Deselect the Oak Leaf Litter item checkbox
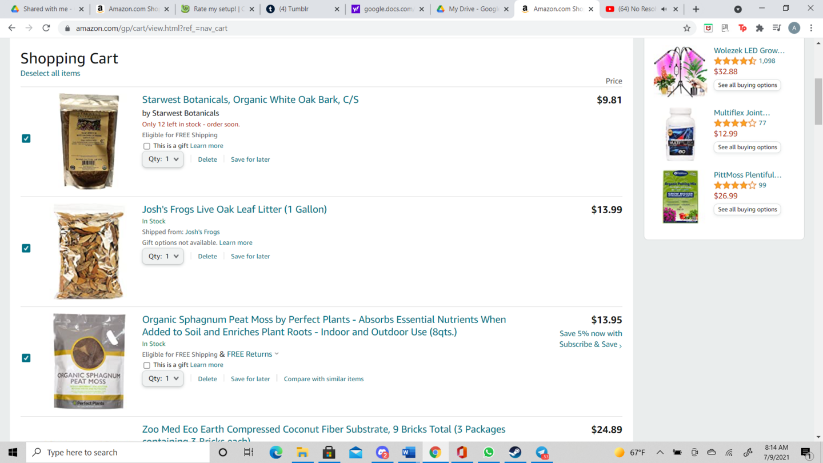The width and height of the screenshot is (823, 463). 26,248
